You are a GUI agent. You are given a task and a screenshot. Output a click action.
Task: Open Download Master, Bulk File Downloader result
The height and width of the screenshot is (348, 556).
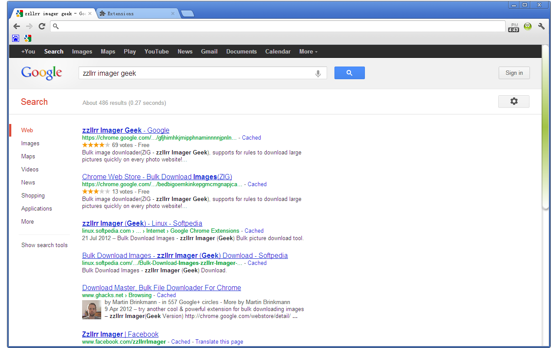[162, 288]
